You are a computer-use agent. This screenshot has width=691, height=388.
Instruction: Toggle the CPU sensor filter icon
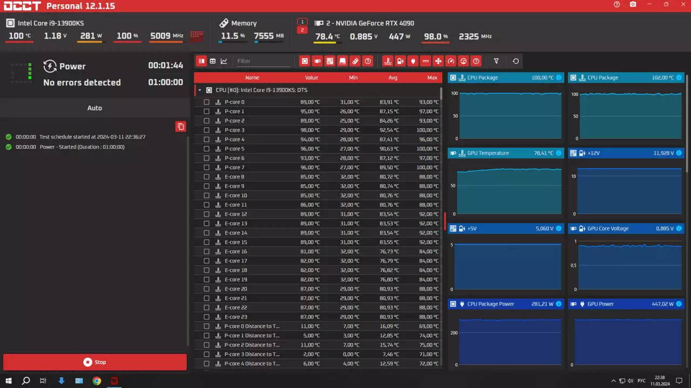304,61
